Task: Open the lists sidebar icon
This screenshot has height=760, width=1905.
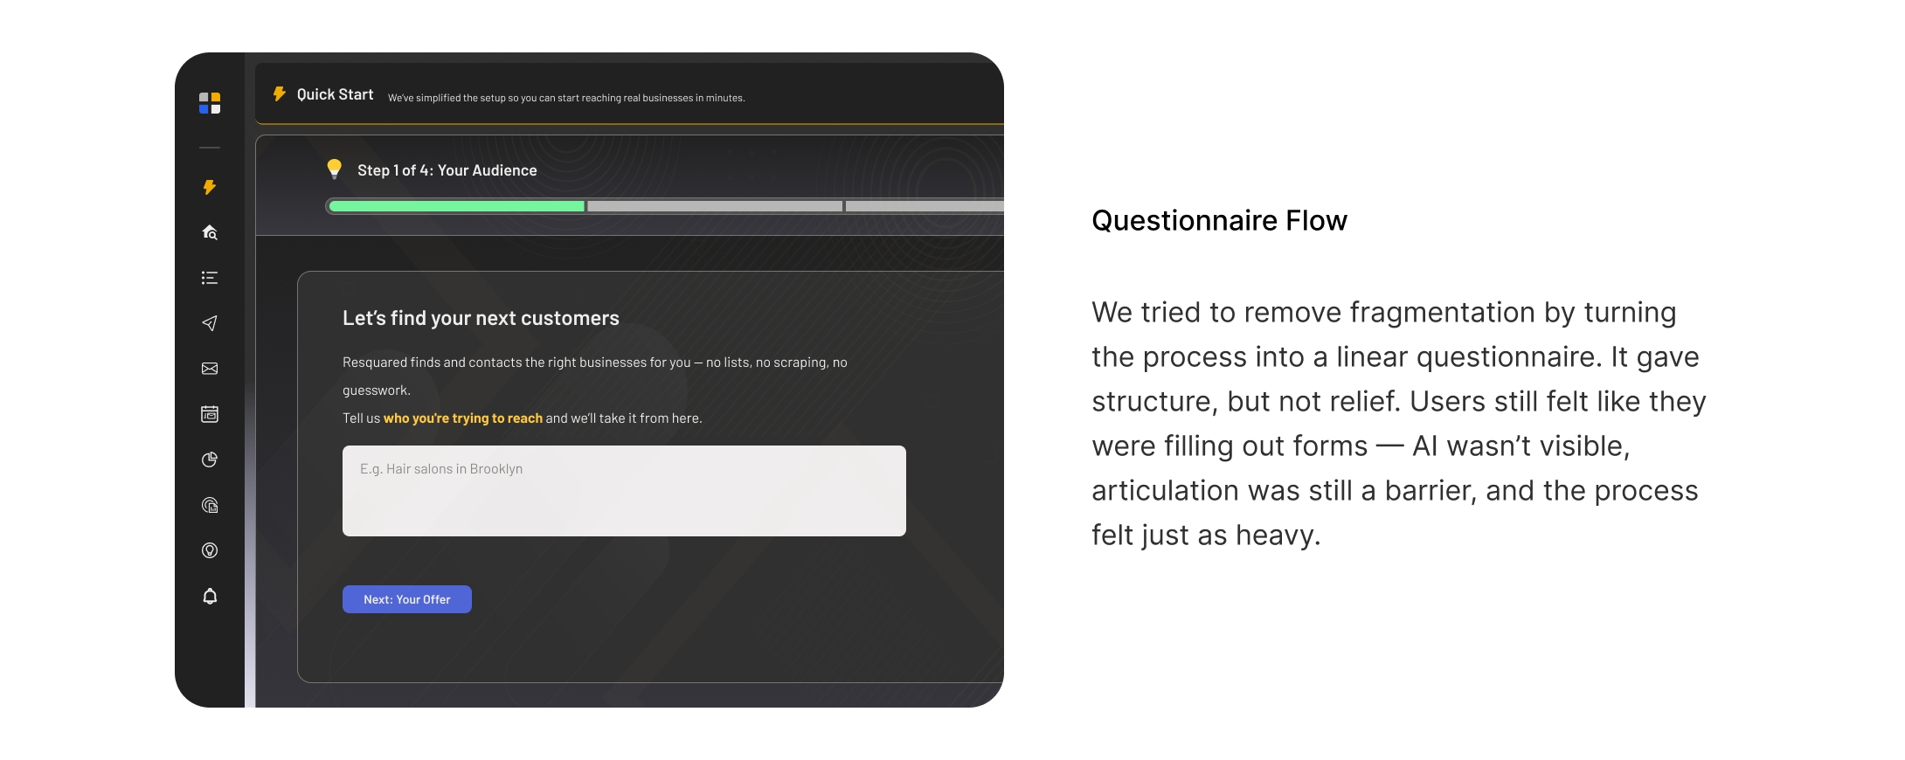Action: click(x=210, y=278)
